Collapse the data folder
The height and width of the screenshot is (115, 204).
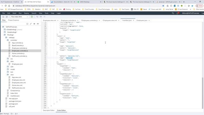8,61
